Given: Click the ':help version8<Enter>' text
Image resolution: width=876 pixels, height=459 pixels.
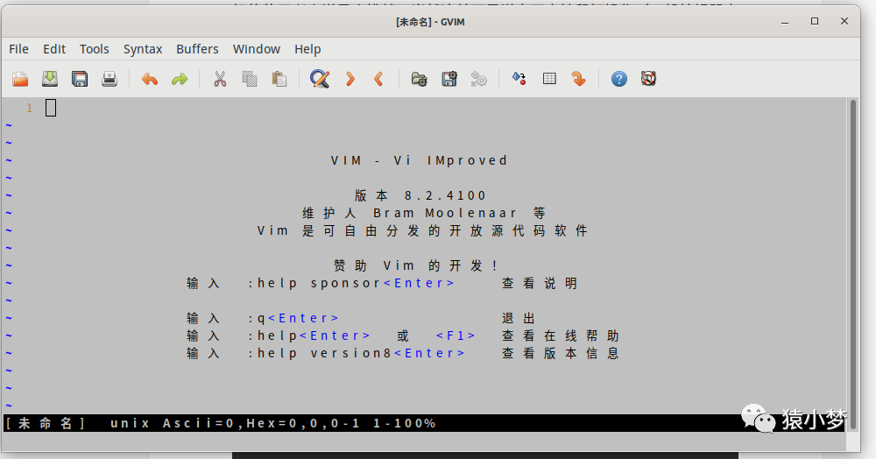Looking at the screenshot, I should click(x=356, y=354).
